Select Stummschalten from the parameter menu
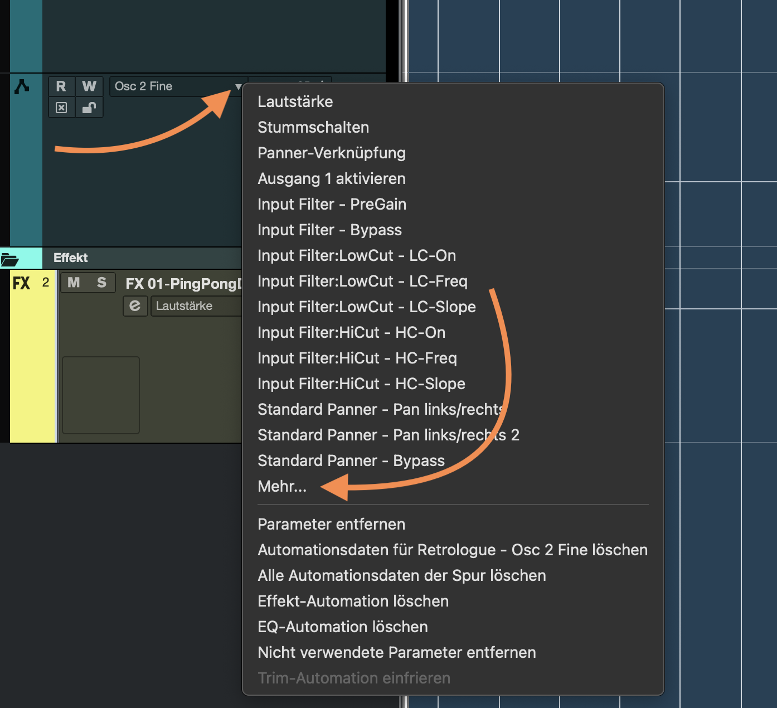Image resolution: width=777 pixels, height=708 pixels. point(313,128)
